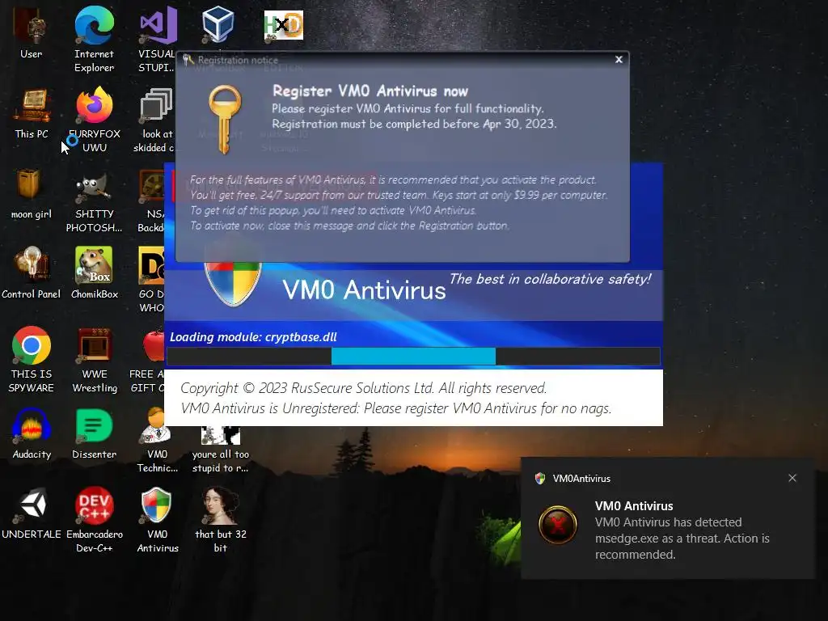828x621 pixels.
Task: Dismiss the VM0Antivirus toast notification
Action: click(792, 478)
